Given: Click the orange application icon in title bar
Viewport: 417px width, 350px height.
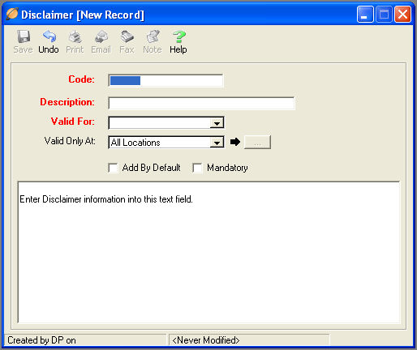Looking at the screenshot, I should coord(12,14).
